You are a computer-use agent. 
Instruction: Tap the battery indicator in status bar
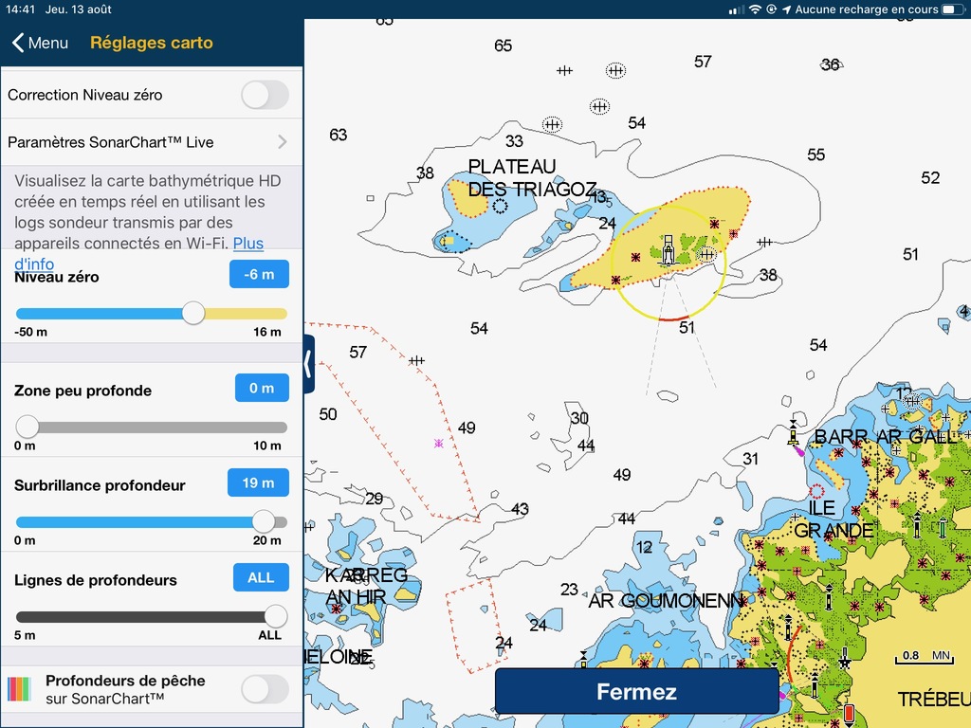(950, 9)
